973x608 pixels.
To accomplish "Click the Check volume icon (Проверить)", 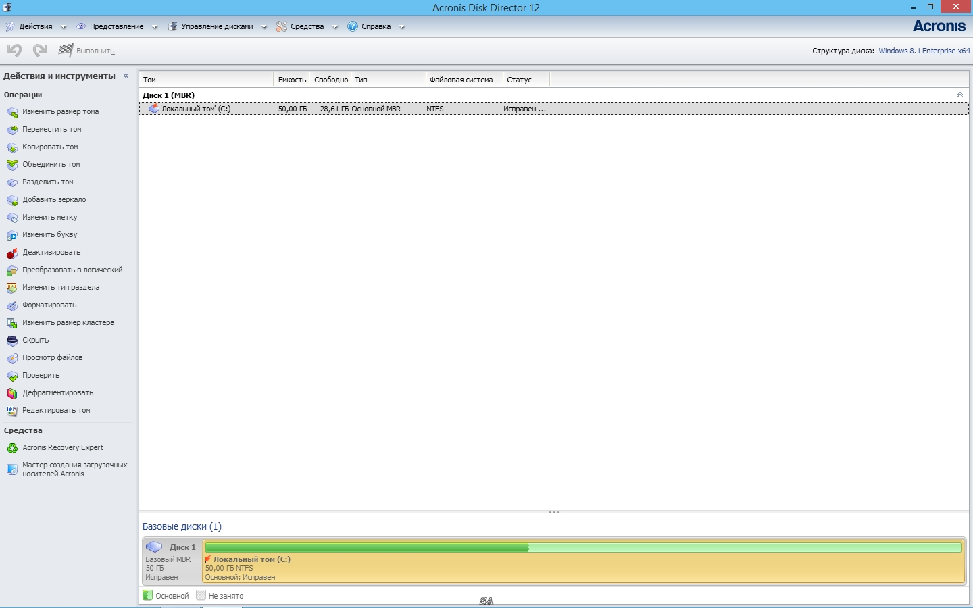I will (12, 376).
